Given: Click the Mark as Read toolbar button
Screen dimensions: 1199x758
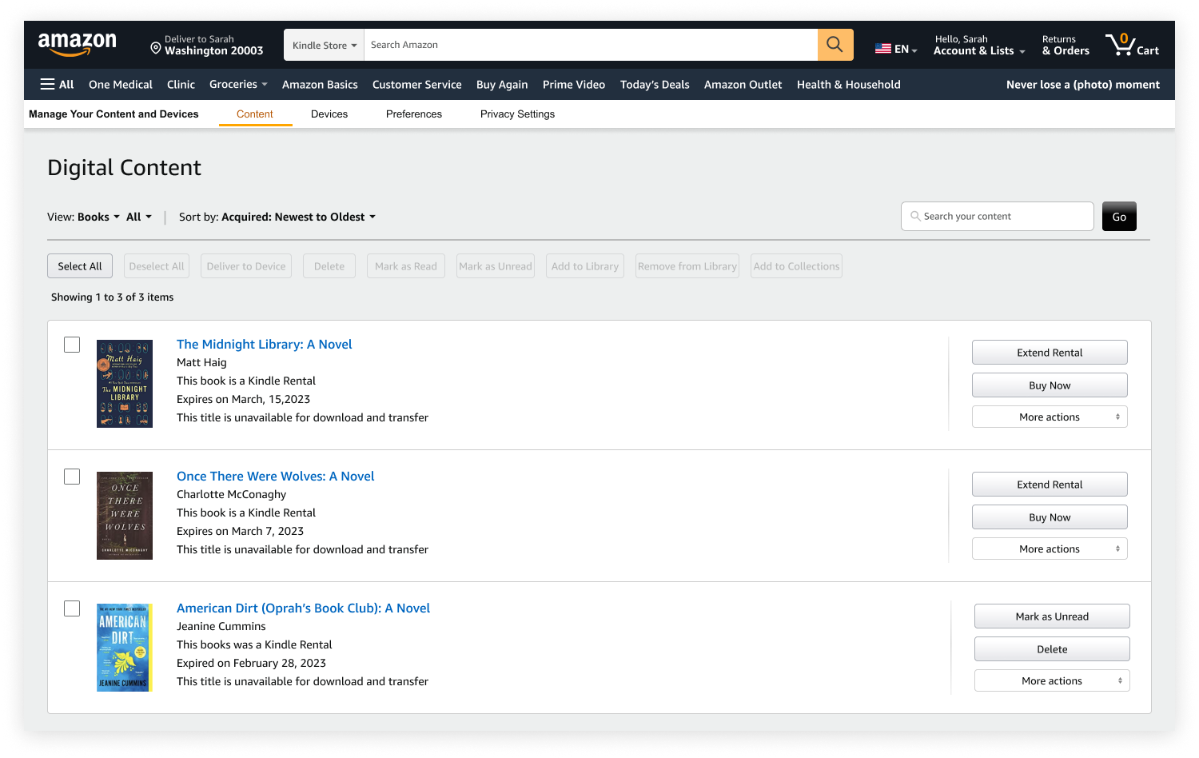Looking at the screenshot, I should coord(406,266).
